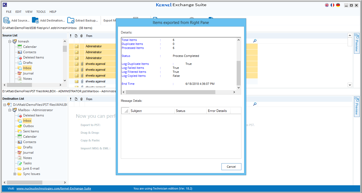
Task: Select the highlighted Inbox in Destination List
Action: (x=27, y=121)
